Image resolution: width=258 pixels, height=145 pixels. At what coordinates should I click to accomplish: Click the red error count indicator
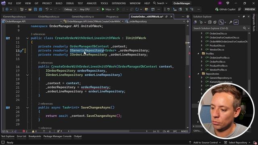[25, 131]
